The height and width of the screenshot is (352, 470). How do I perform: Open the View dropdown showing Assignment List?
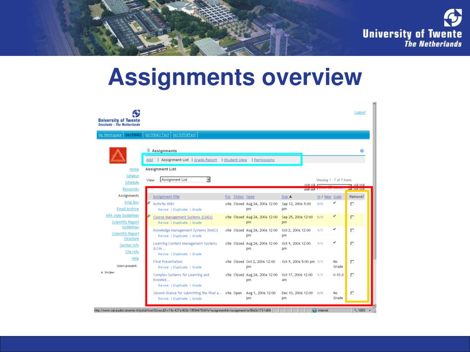(185, 180)
